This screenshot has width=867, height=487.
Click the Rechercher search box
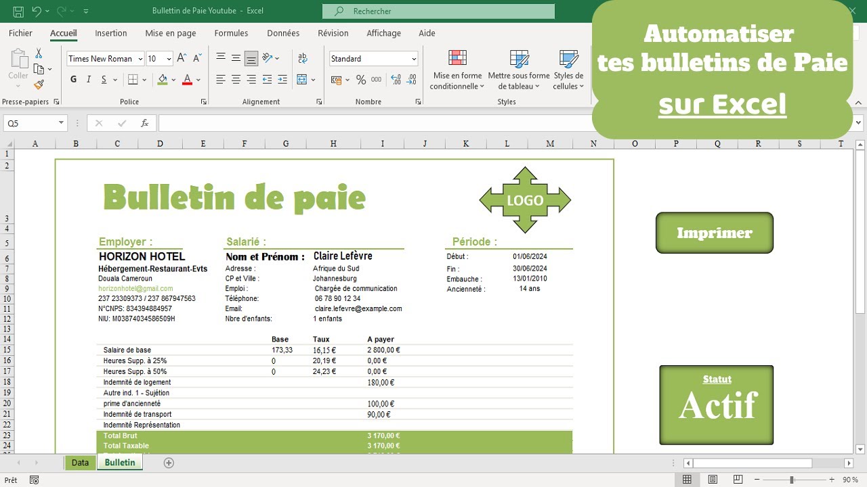pos(438,11)
